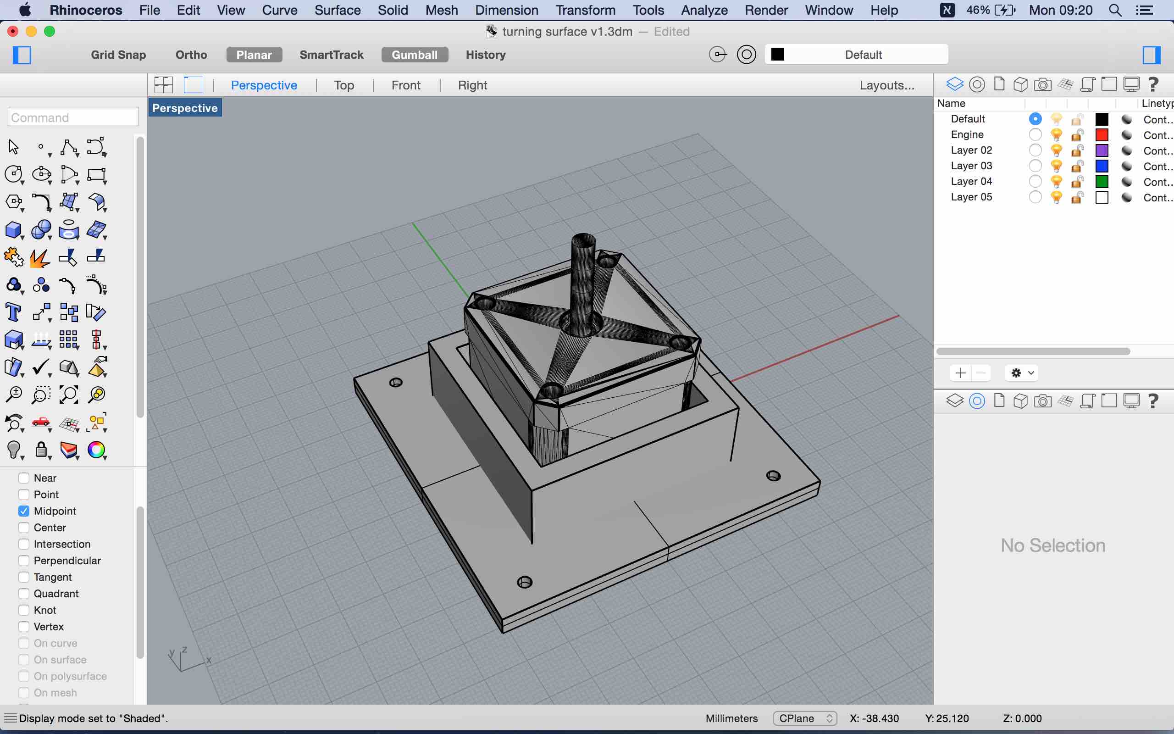This screenshot has height=734, width=1174.
Task: Toggle visibility bulb of Layer 02
Action: coord(1056,150)
